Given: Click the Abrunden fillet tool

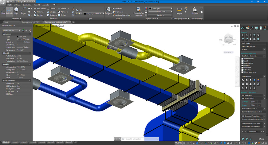Looking at the screenshot, I should (x=63, y=12).
